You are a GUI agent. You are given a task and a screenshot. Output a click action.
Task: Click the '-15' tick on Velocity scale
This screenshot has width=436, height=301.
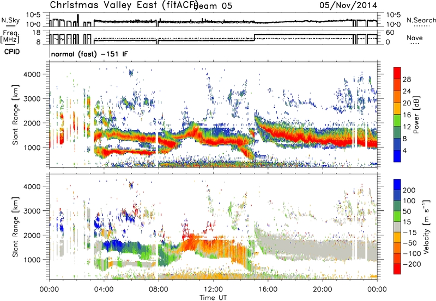tap(410, 233)
